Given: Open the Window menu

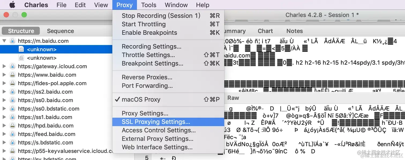Looking at the screenshot, I should coord(176,5).
